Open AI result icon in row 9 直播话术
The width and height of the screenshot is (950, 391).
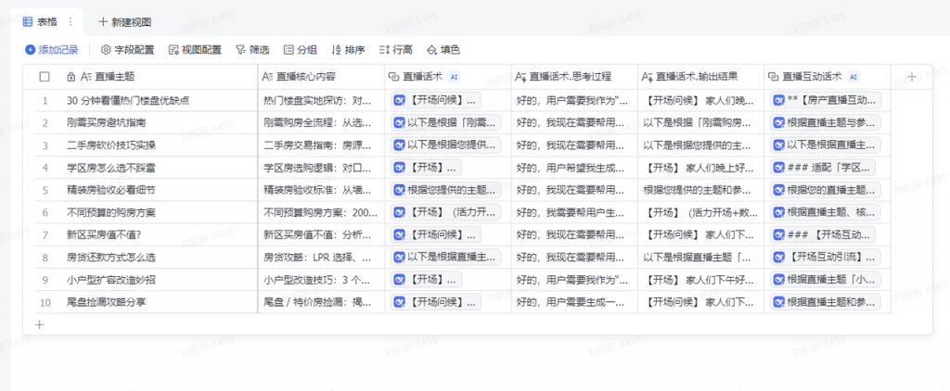click(x=399, y=280)
